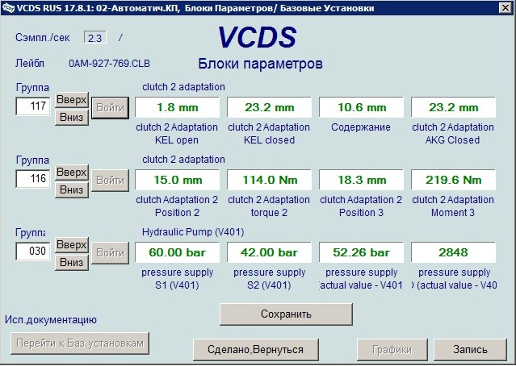Click the clutch 2 Adaptation torque 2 caption
Viewport: 516px width, 366px height.
(x=269, y=206)
